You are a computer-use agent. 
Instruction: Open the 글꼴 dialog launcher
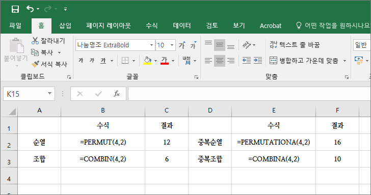196,77
